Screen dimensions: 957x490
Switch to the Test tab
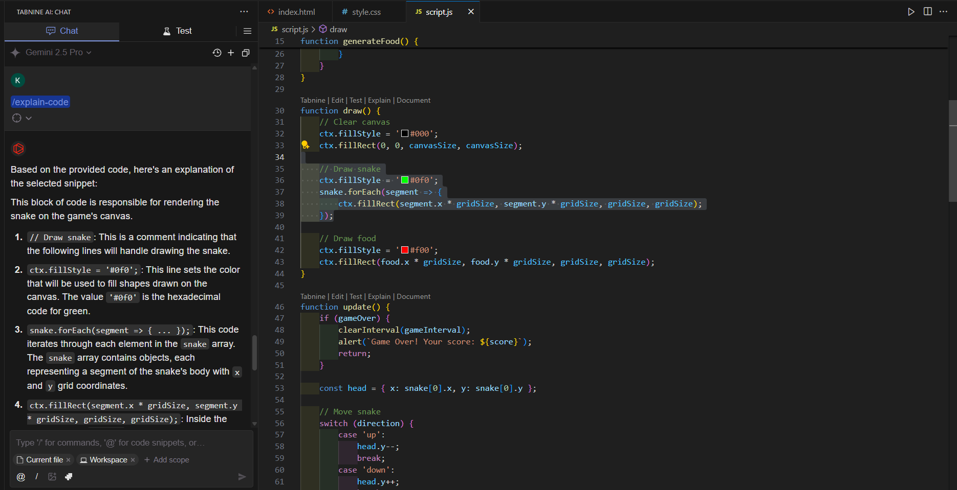pos(177,31)
